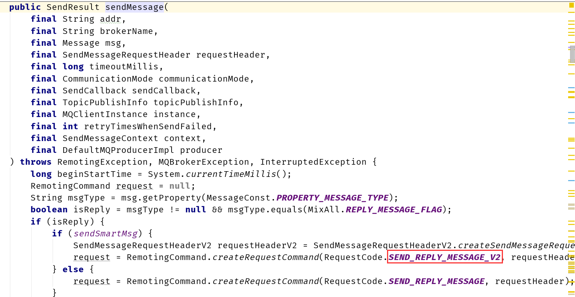Click the CommunicationMode type name
Viewport: 575px width, 297px height.
point(108,79)
